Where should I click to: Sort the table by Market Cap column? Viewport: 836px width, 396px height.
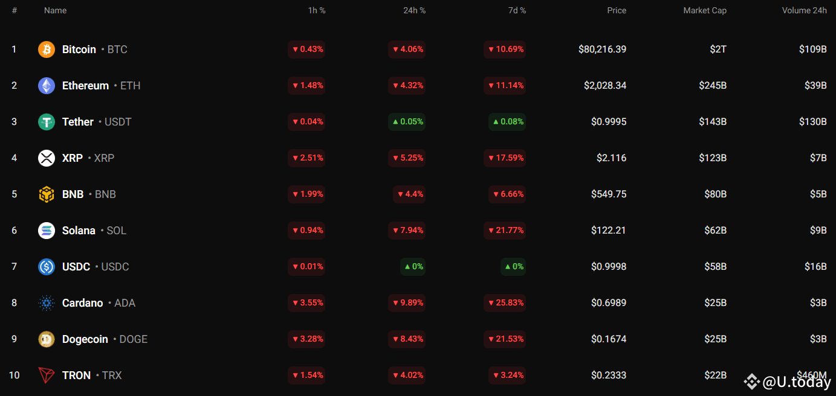pos(705,10)
